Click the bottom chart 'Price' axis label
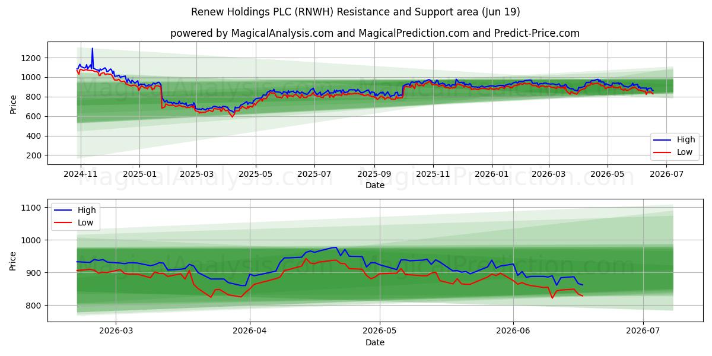The image size is (712, 356). click(14, 260)
